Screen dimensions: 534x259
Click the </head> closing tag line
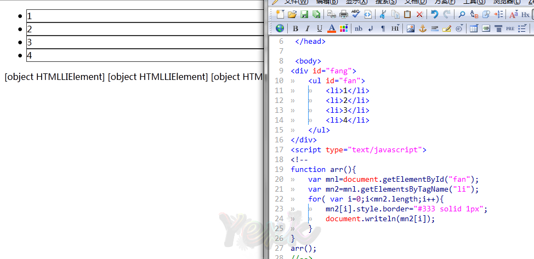[x=310, y=42]
